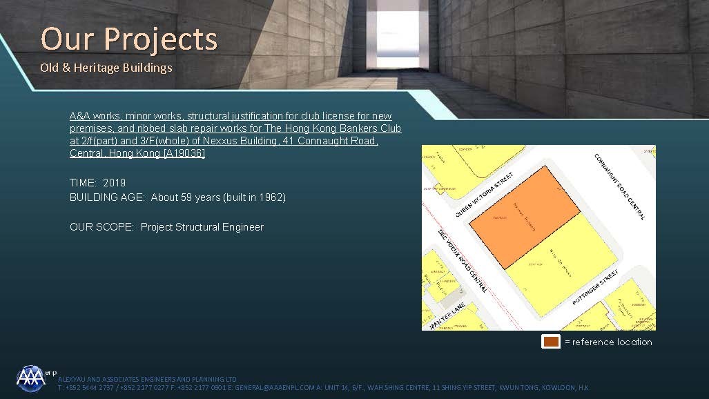Screen dimensions: 709x399
Task: Click the 'Pottinger Street' map label
Action: [595, 290]
